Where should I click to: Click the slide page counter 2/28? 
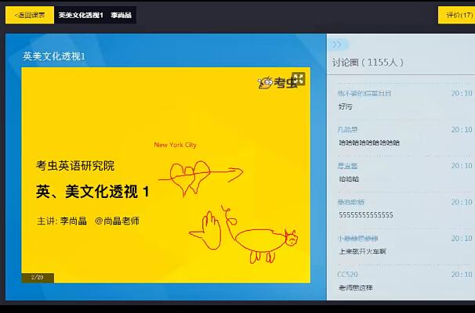pyautogui.click(x=38, y=277)
